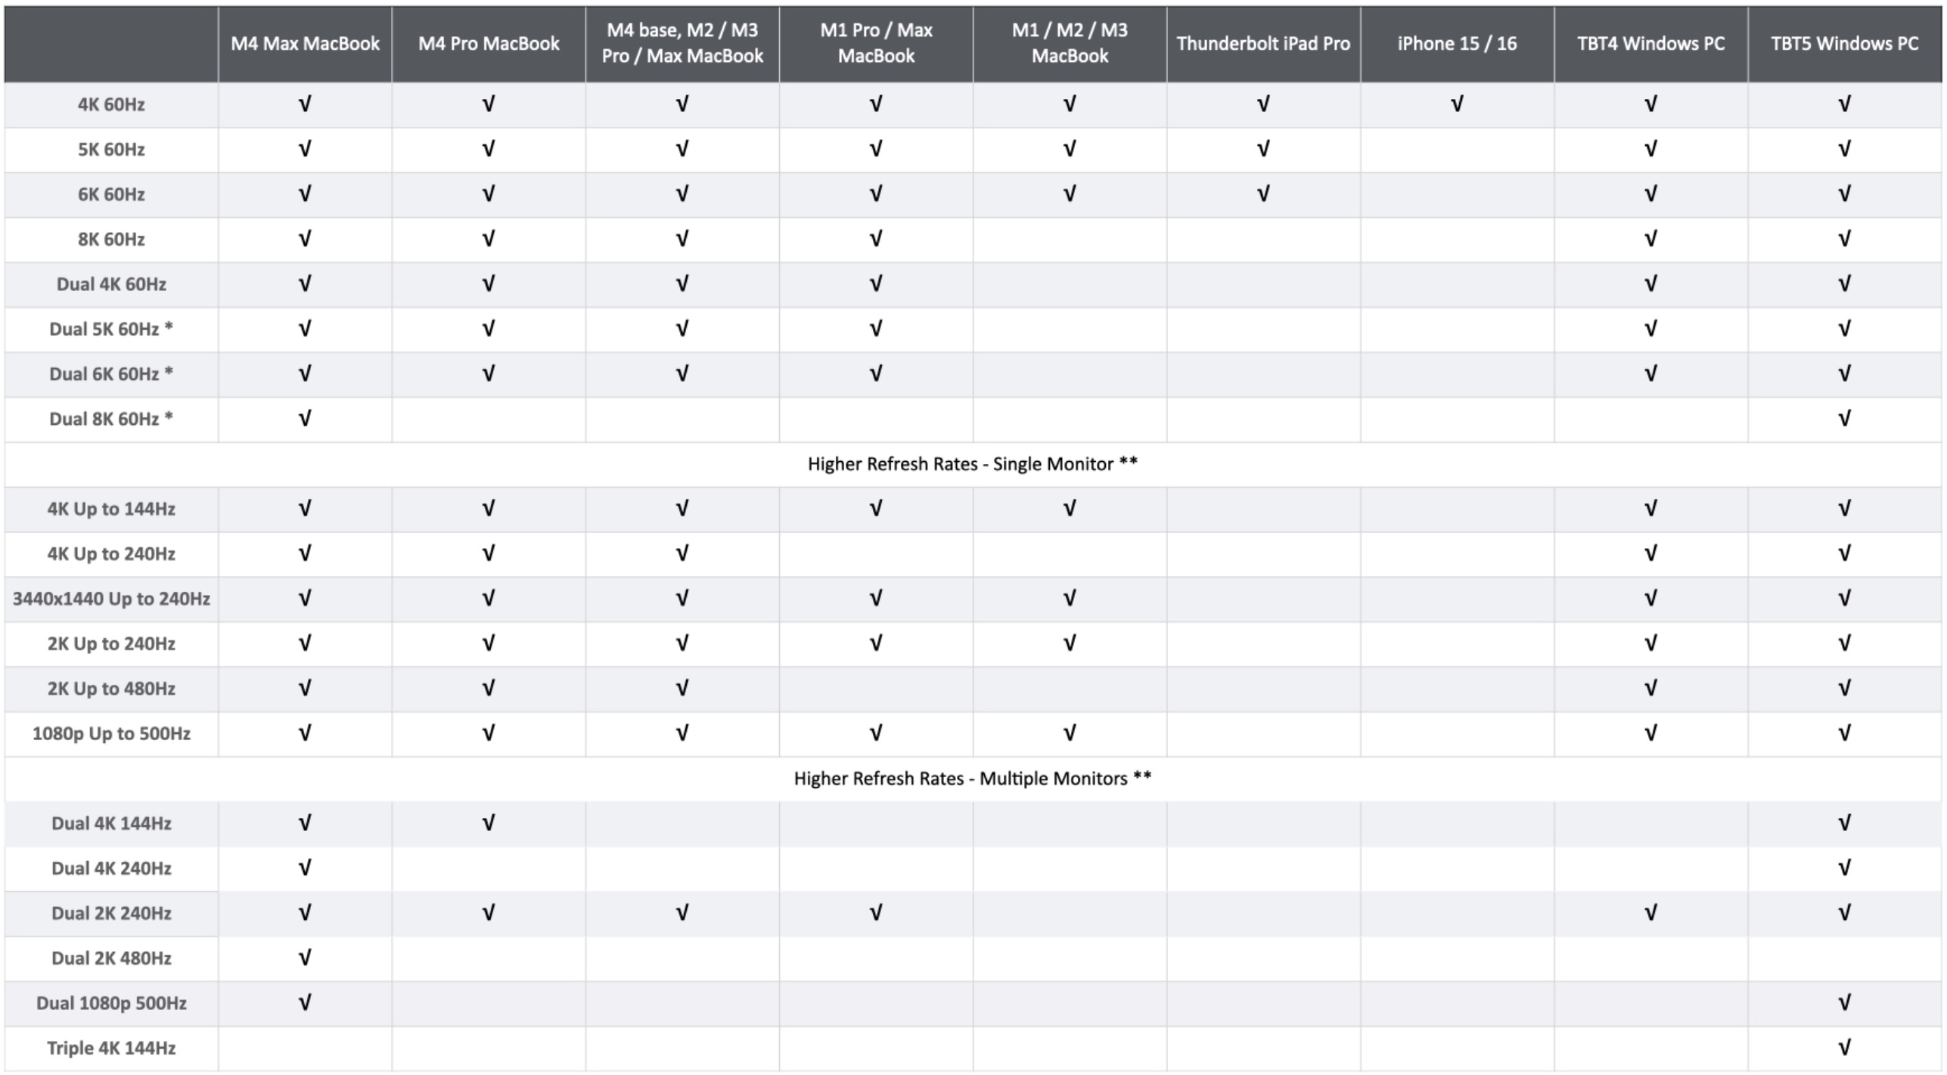The image size is (1947, 1075).
Task: Select the Dual 5K 60Hz row label
Action: [x=111, y=329]
